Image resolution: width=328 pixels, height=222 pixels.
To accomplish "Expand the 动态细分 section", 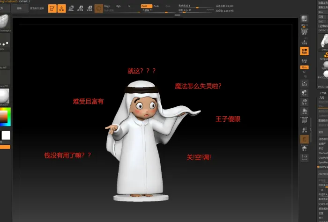I will tap(323, 139).
